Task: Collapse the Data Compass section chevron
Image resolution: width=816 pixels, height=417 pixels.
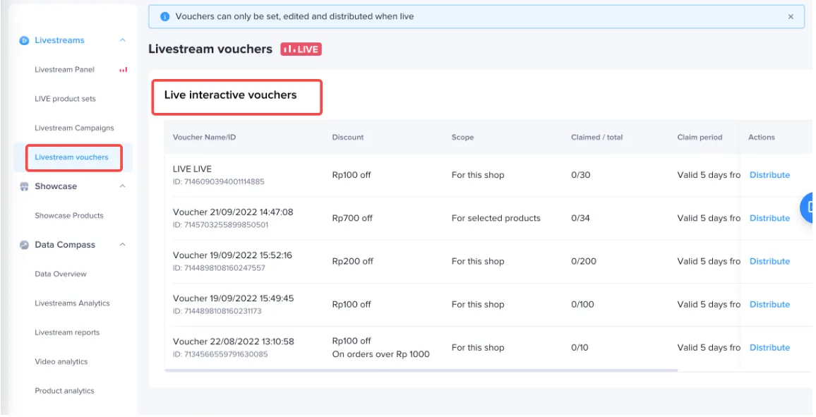Action: pos(122,244)
